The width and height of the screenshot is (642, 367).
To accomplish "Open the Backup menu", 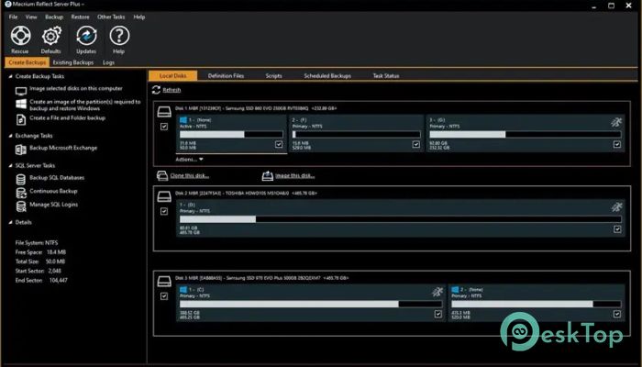I will pyautogui.click(x=54, y=17).
